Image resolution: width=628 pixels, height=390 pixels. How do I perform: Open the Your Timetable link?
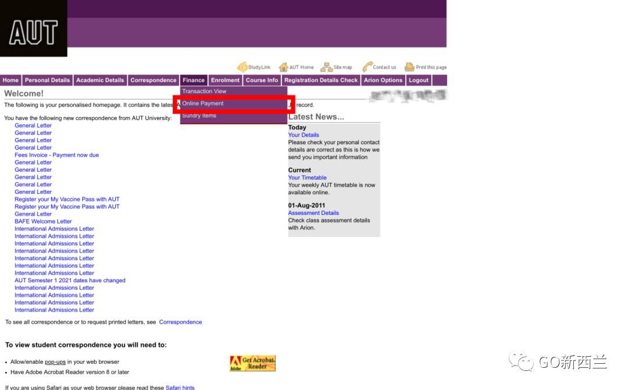307,178
